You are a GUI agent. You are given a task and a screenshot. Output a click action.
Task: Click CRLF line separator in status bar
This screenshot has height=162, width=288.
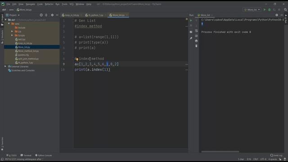click(x=256, y=159)
